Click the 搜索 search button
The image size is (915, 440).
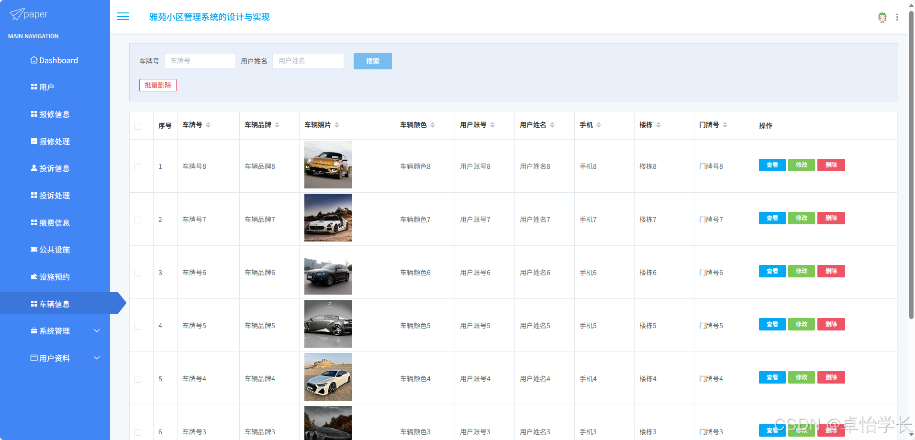(x=373, y=61)
